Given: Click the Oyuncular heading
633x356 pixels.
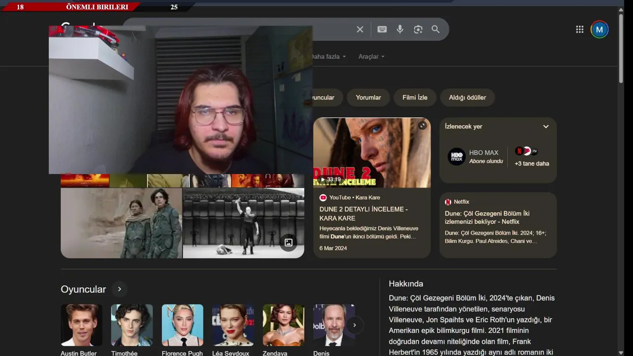Looking at the screenshot, I should [x=83, y=289].
